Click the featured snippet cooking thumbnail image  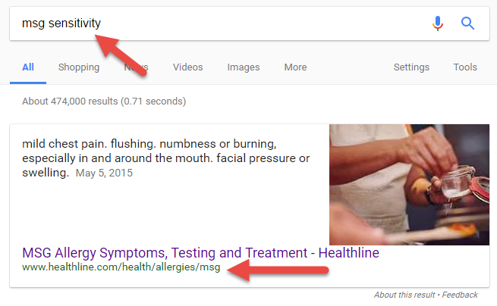pyautogui.click(x=408, y=184)
